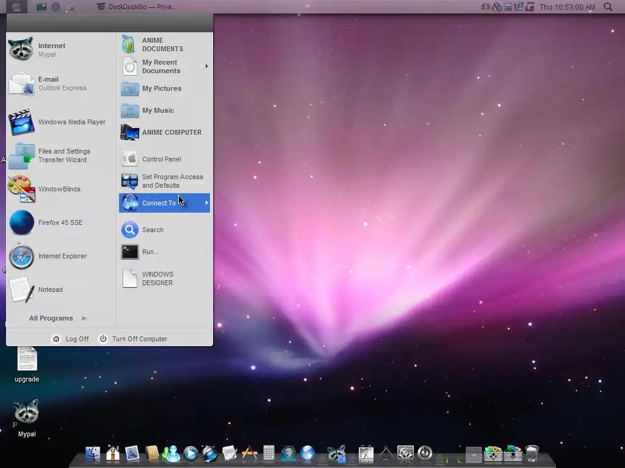The height and width of the screenshot is (468, 625).
Task: Open blue play button media icon in dock
Action: tap(190, 454)
